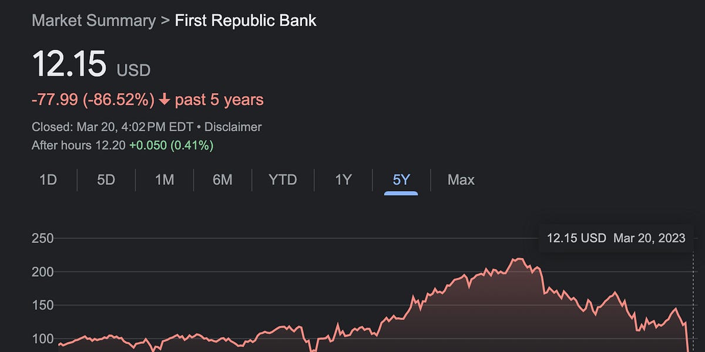Click the First Republic Bank breadcrumb
705x352 pixels.
click(245, 21)
